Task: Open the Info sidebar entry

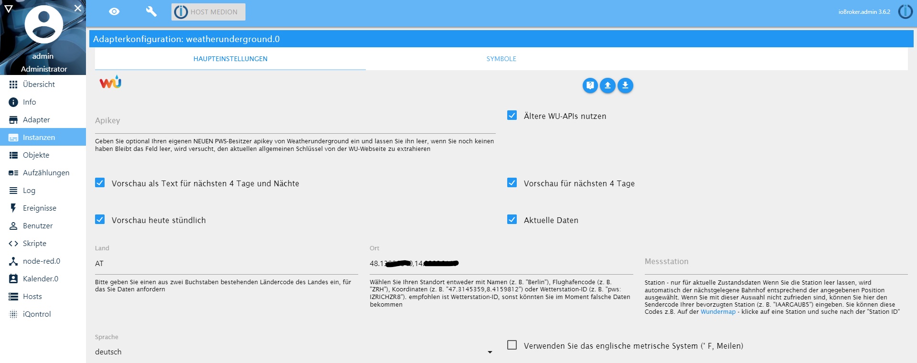Action: tap(43, 102)
